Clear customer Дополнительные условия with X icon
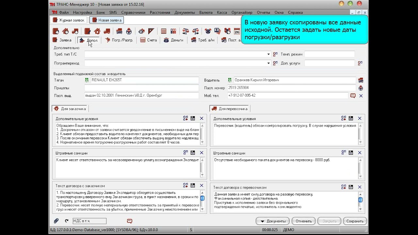 [201, 118]
